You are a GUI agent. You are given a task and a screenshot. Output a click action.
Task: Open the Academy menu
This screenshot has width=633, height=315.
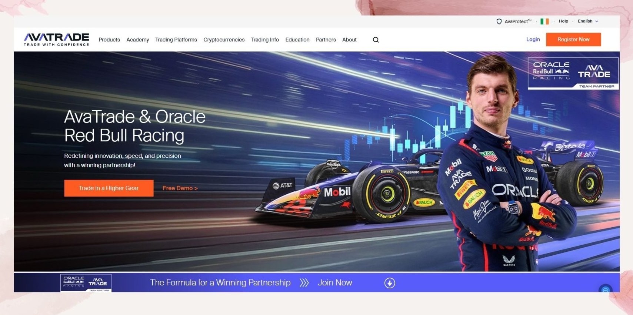point(138,40)
